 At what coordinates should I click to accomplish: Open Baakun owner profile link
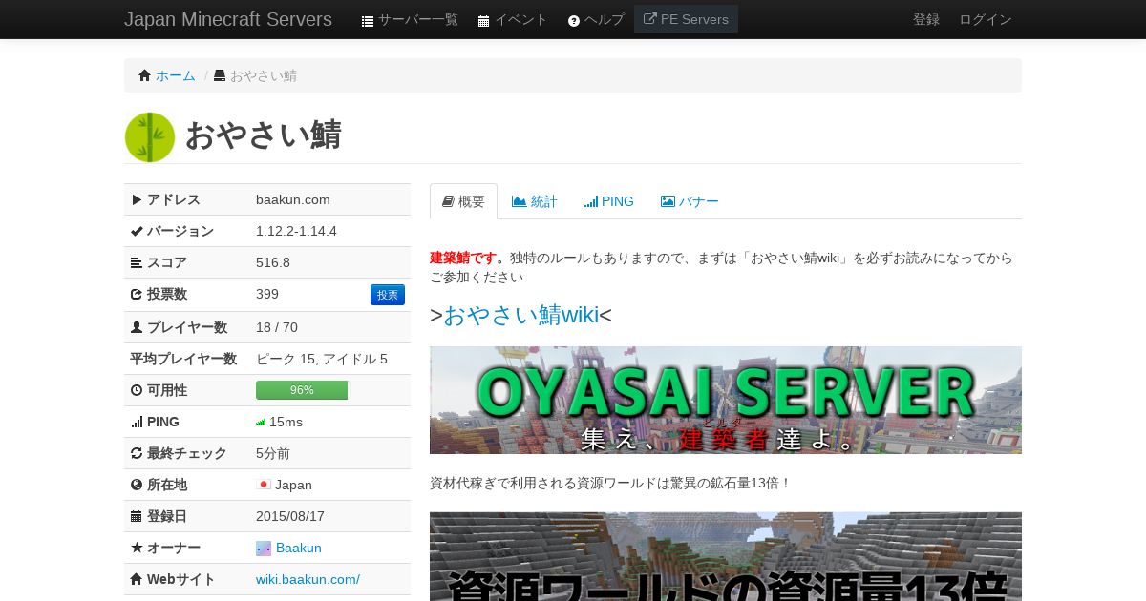pyautogui.click(x=299, y=548)
